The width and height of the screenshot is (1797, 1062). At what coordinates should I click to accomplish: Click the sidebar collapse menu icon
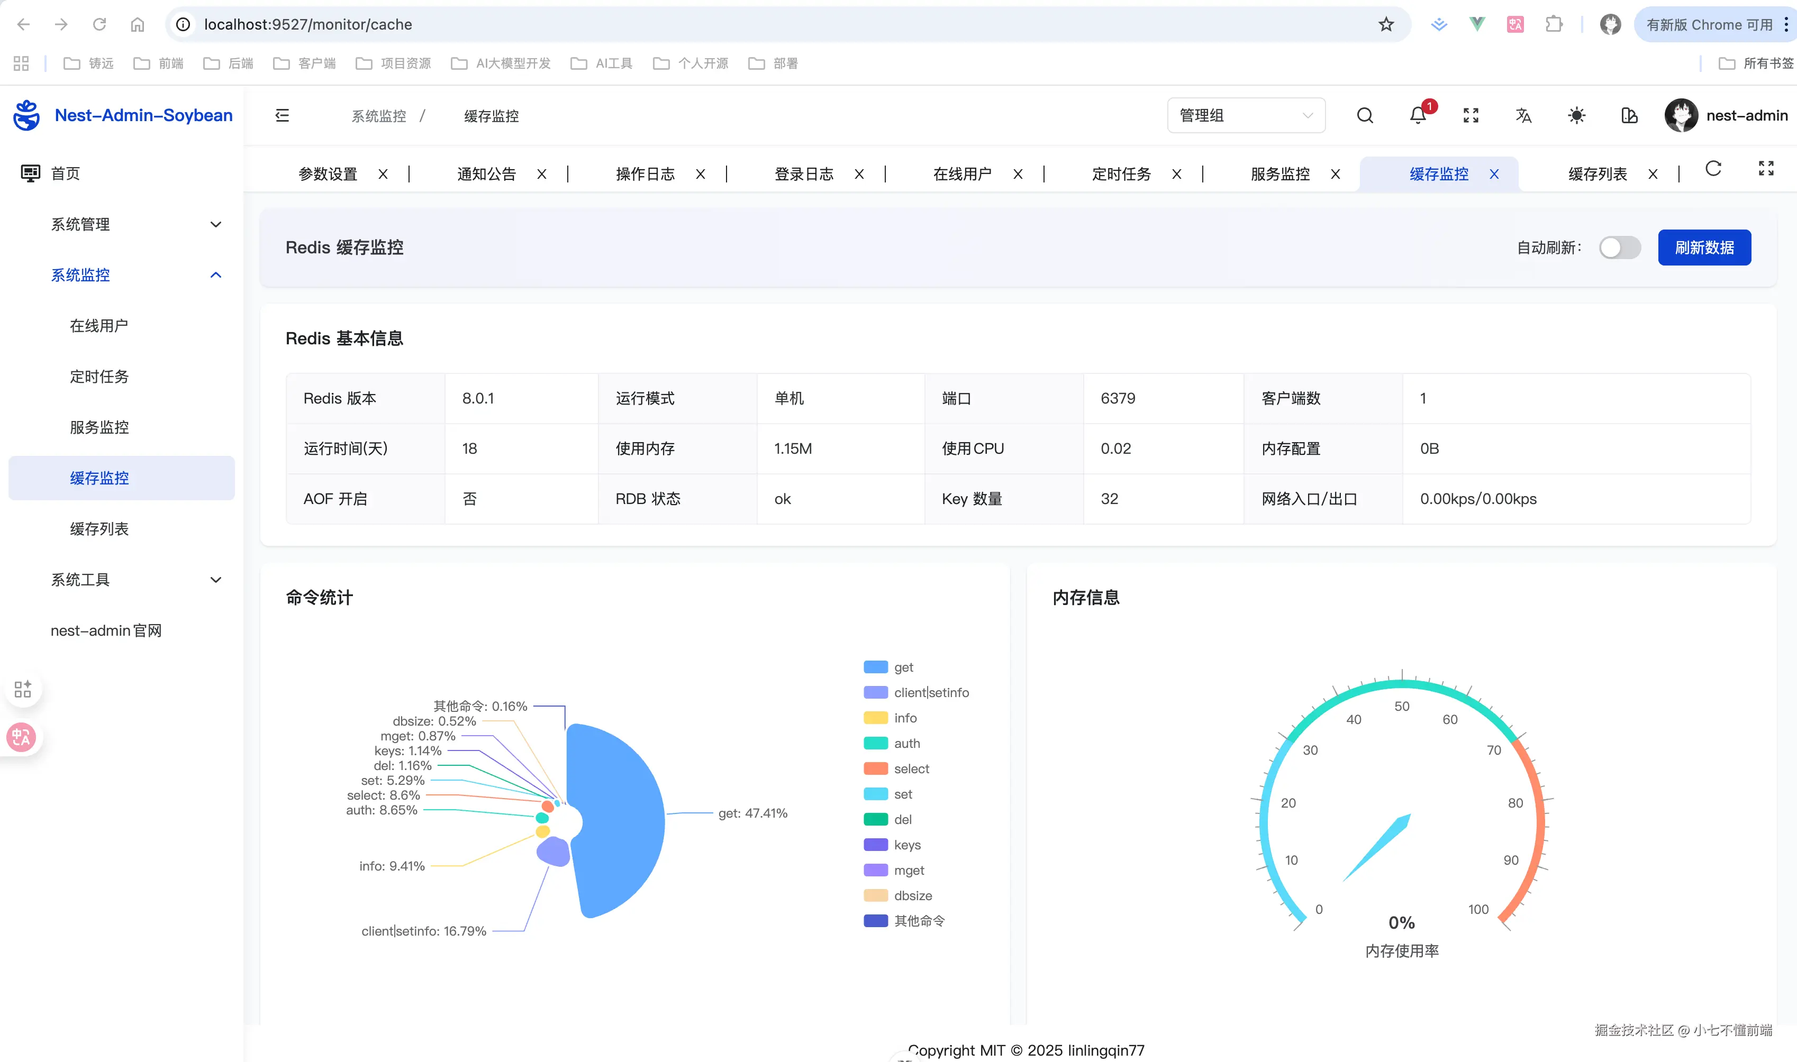coord(282,115)
